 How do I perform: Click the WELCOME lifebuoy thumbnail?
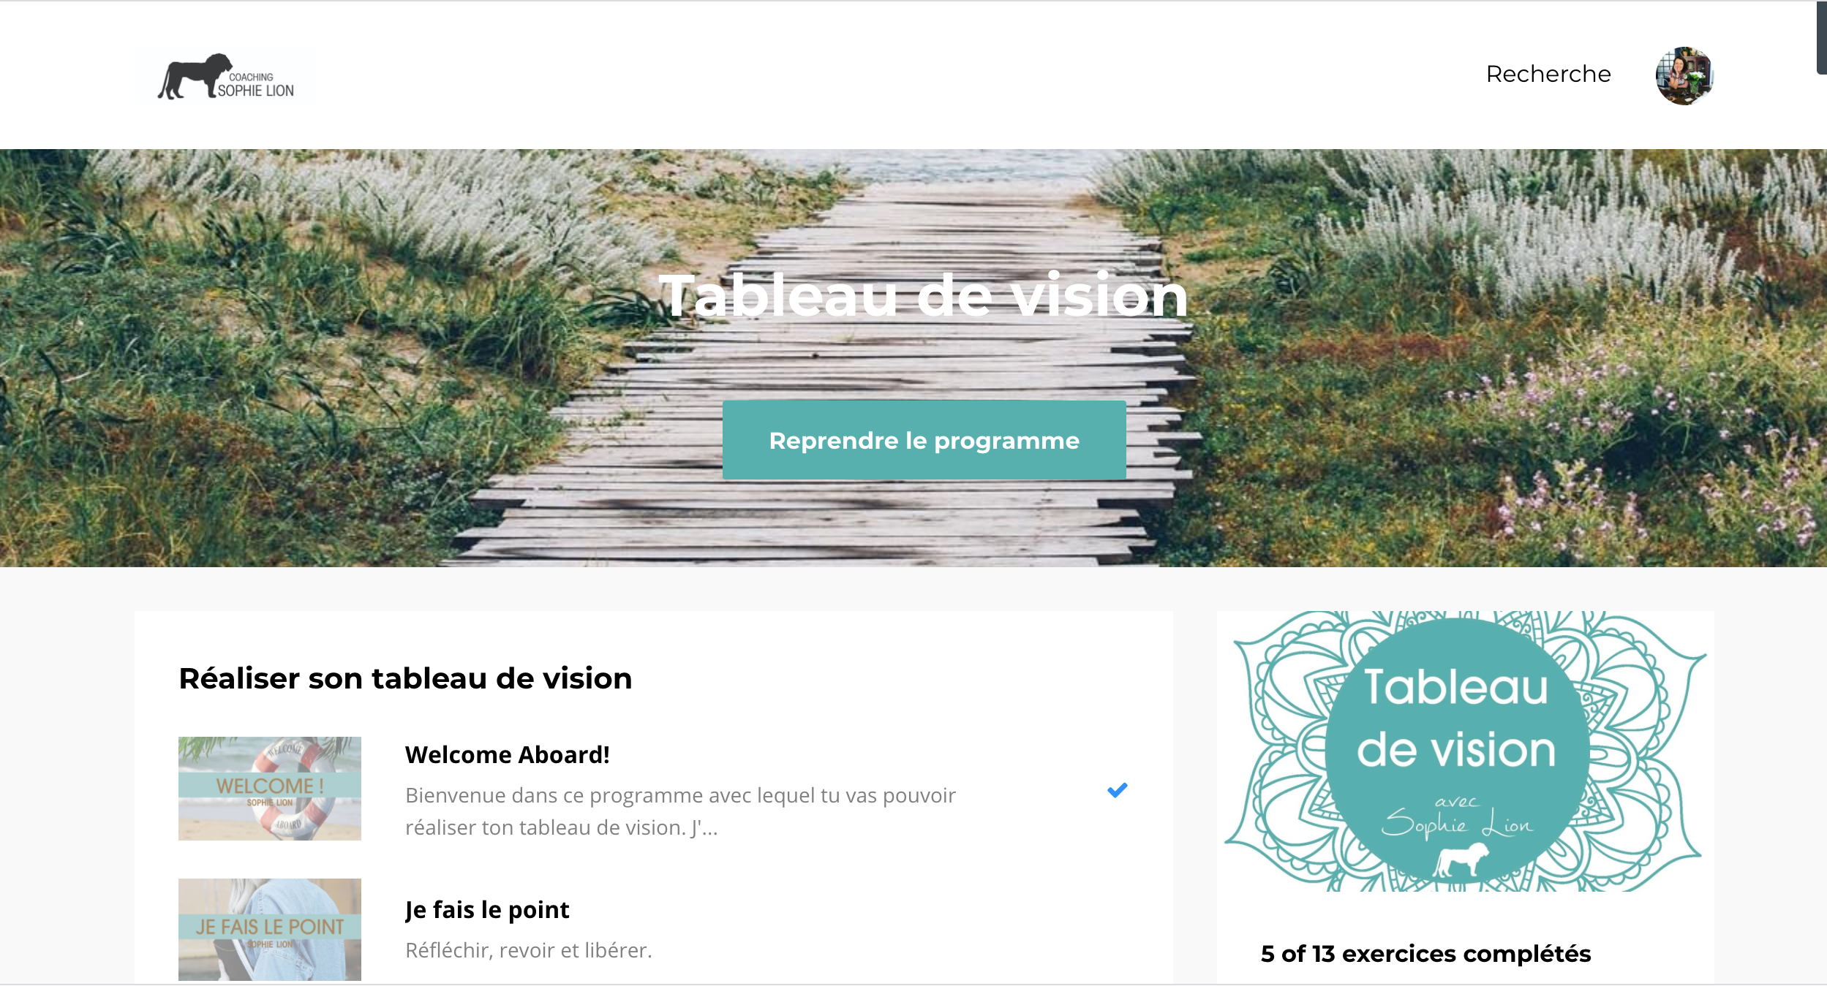[270, 789]
